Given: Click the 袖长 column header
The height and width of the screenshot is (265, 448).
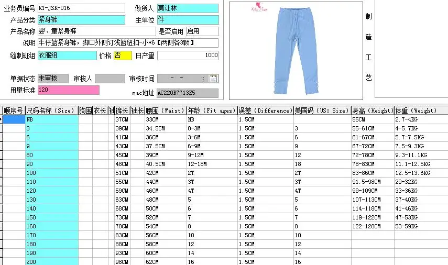Looking at the screenshot, I should point(137,111).
